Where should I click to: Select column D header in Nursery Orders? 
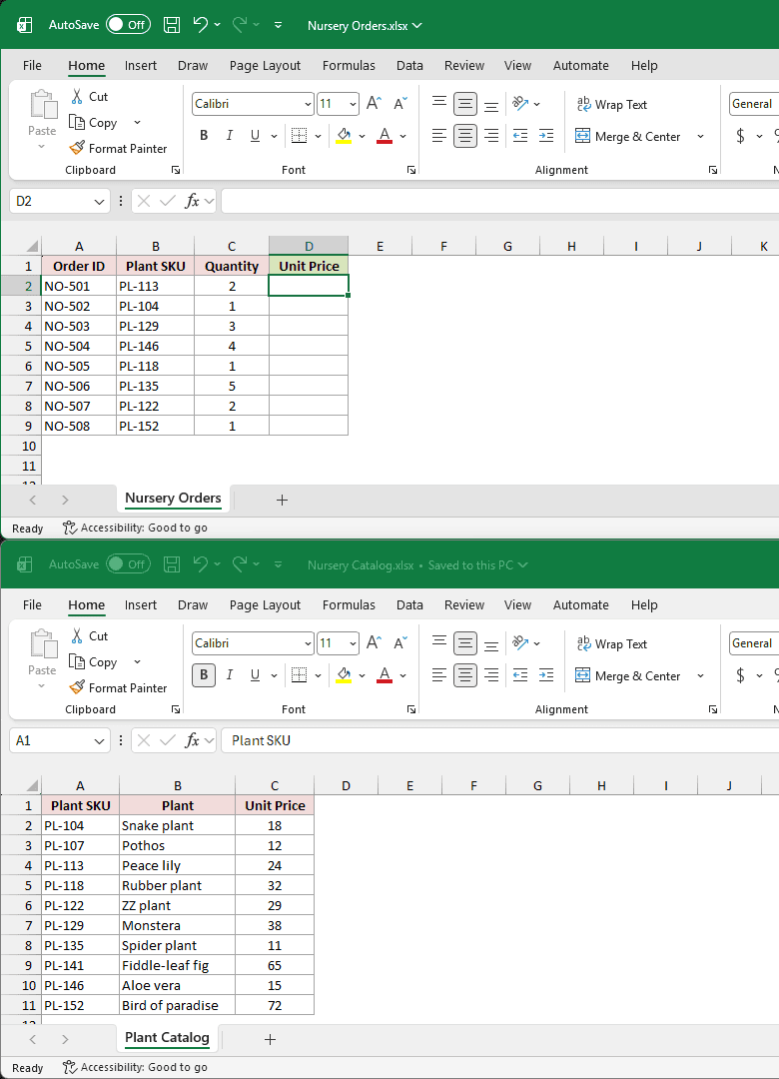(309, 247)
